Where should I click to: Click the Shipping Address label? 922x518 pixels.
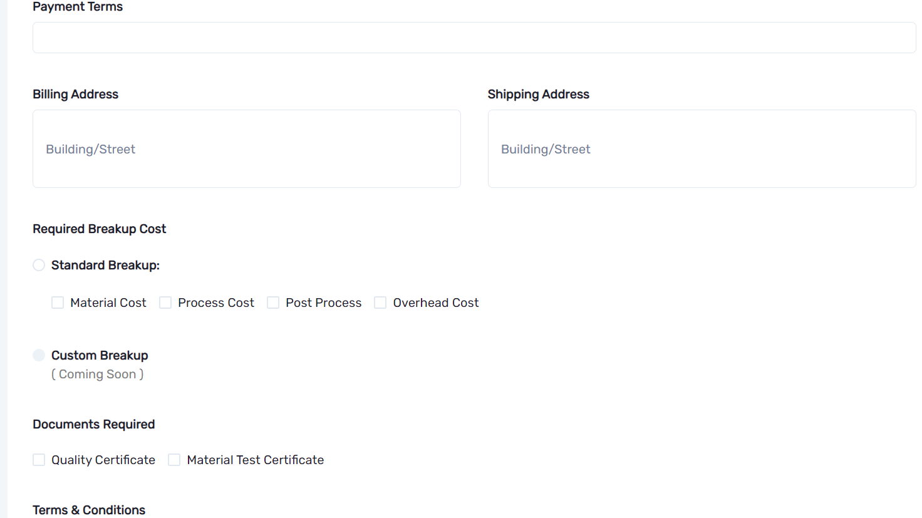tap(538, 94)
